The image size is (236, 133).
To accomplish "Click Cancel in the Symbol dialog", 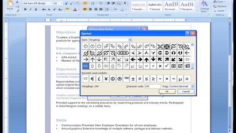I will point(186,91).
